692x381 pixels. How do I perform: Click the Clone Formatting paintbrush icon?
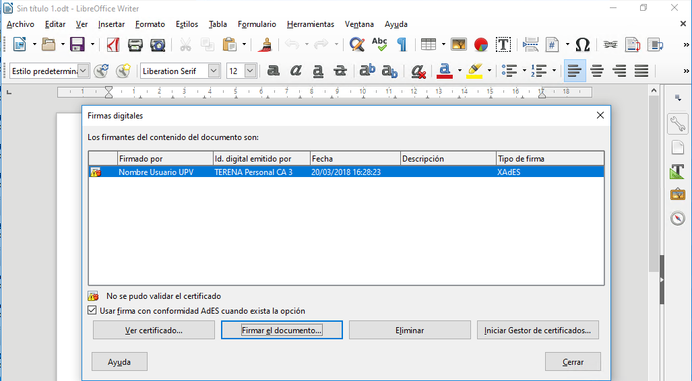(x=266, y=45)
